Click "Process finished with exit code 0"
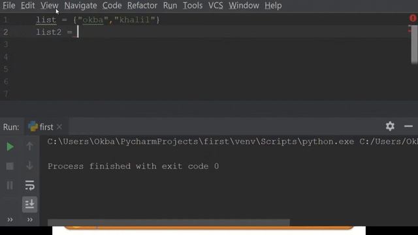 pyautogui.click(x=133, y=166)
